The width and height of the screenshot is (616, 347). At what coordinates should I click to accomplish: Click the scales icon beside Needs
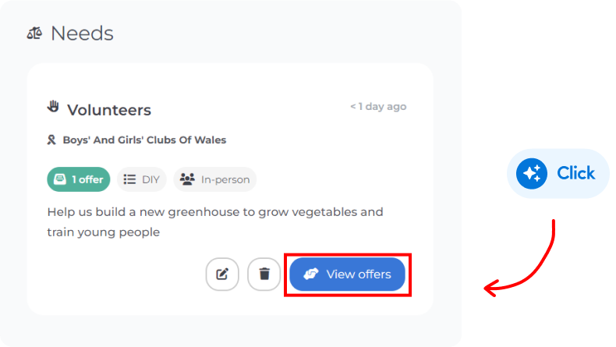coord(34,34)
